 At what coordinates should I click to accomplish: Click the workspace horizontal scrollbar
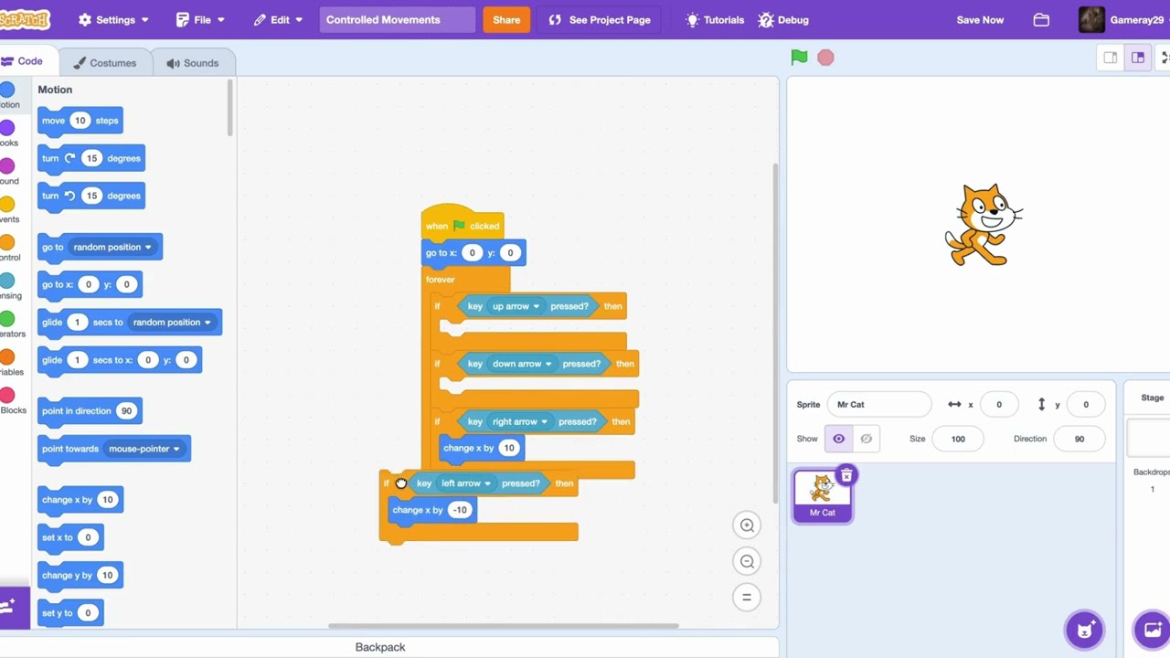point(504,626)
